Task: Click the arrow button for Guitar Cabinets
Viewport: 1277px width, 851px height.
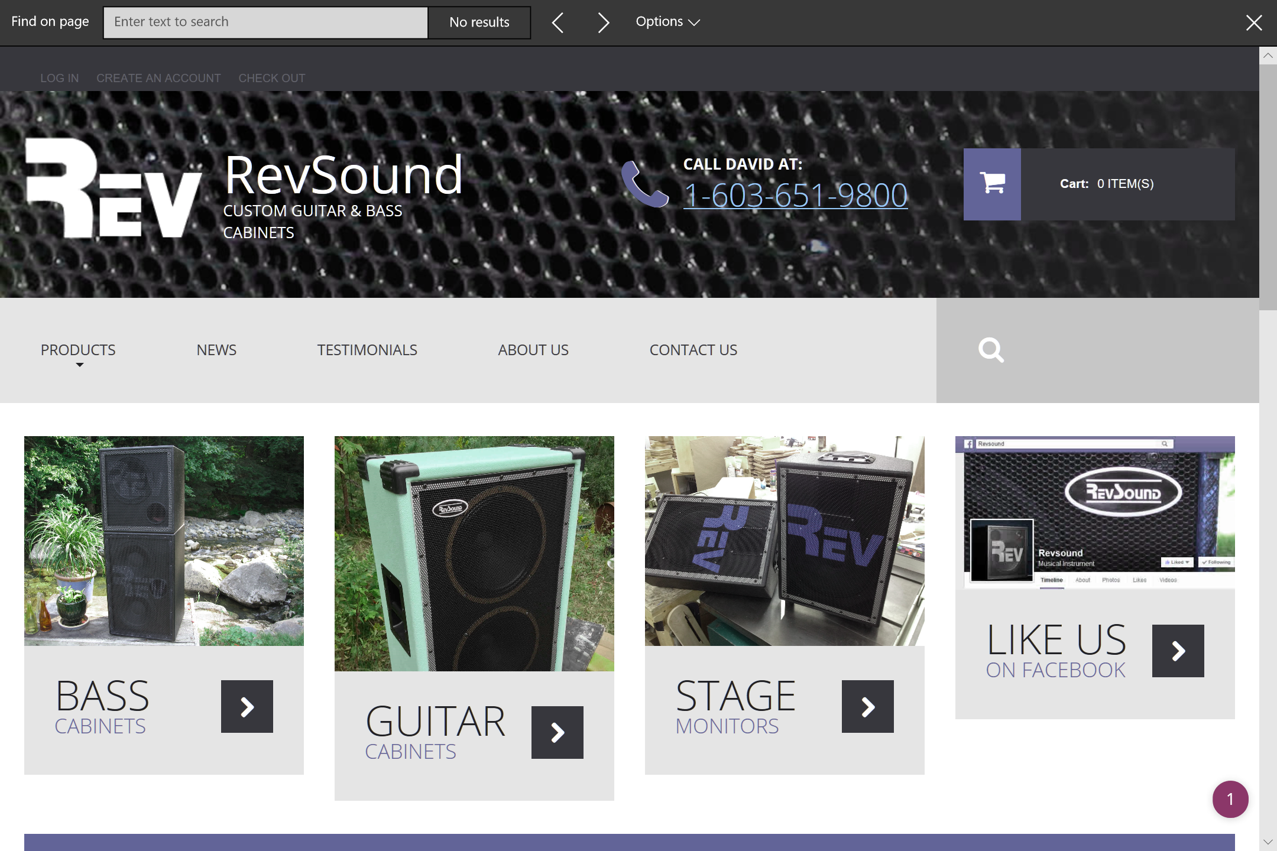Action: point(558,732)
